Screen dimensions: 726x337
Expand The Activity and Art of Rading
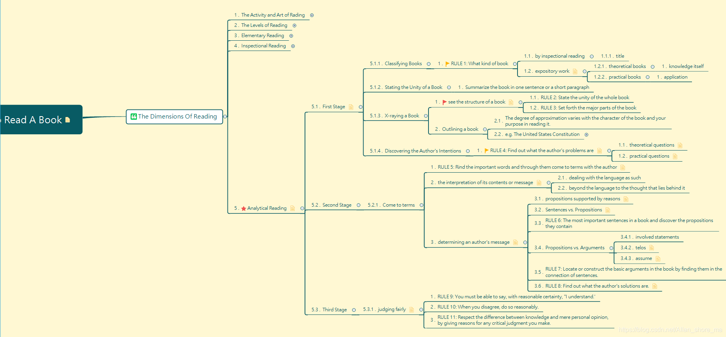(x=312, y=15)
